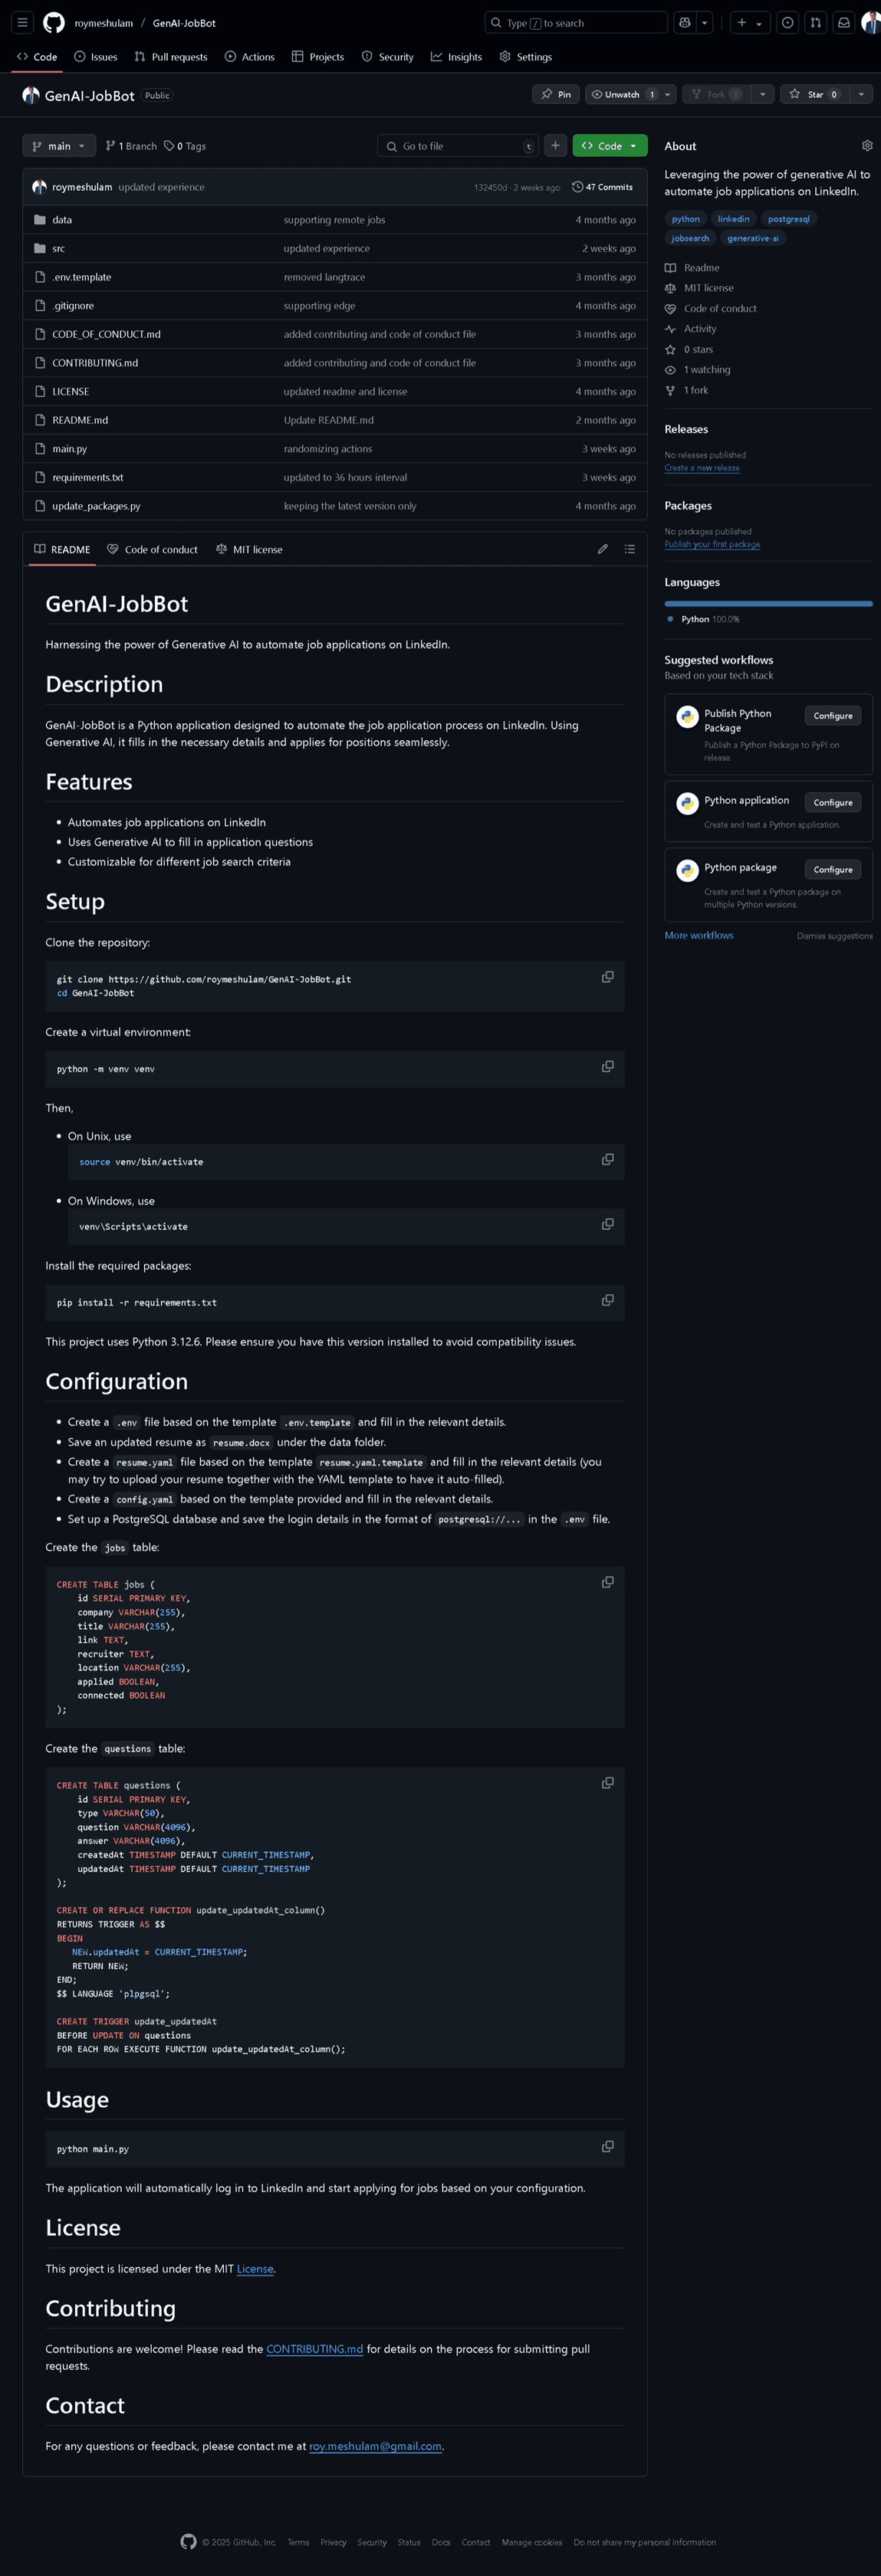Screen dimensions: 881x2576
Task: Open the data folder
Action: coord(62,220)
